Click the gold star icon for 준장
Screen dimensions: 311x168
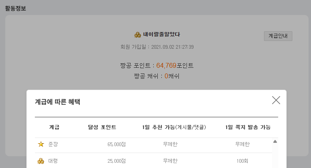tap(41, 144)
